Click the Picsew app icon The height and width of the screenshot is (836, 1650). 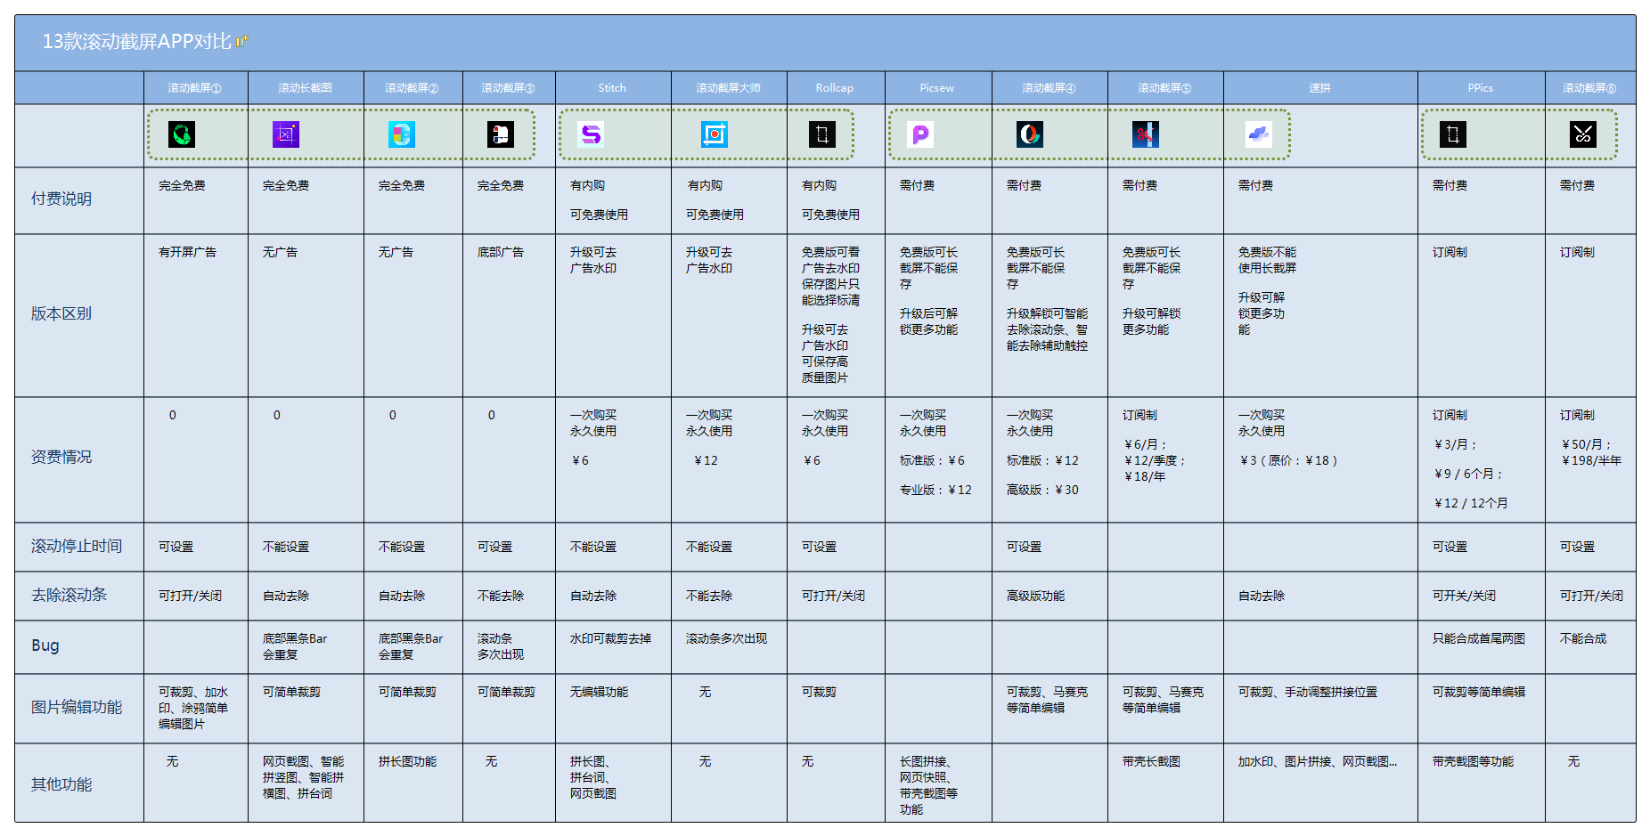(x=920, y=134)
